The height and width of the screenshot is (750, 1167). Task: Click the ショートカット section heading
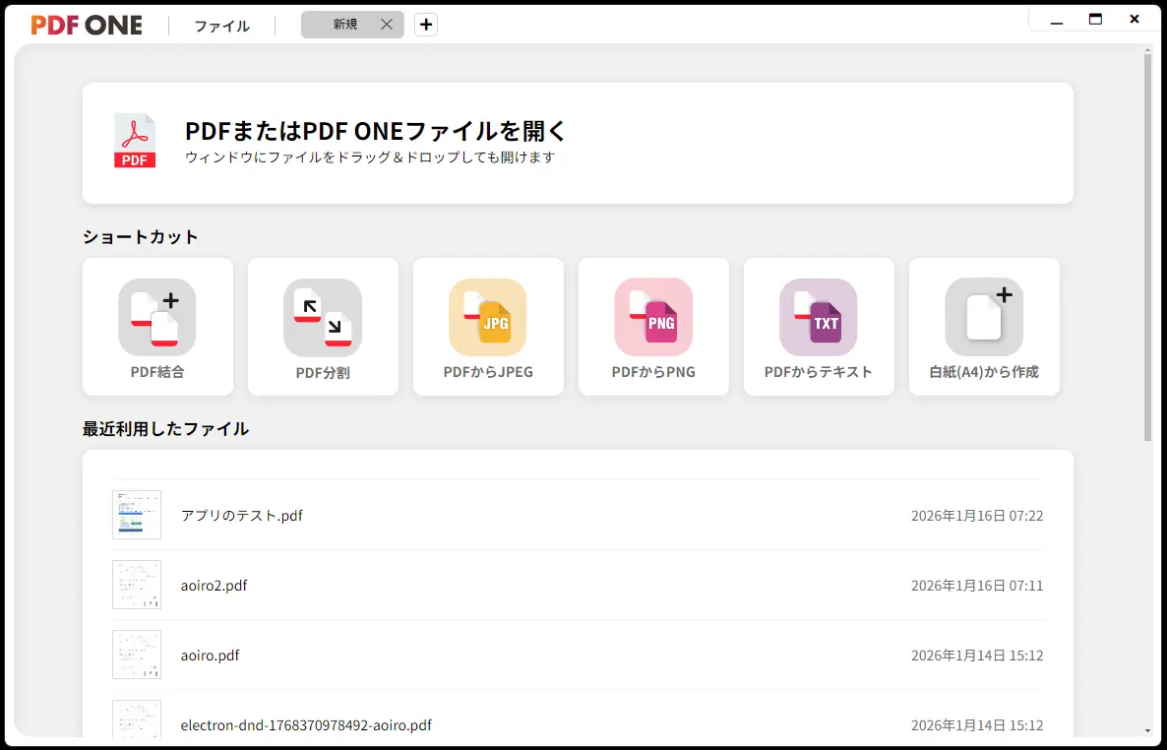pos(141,237)
